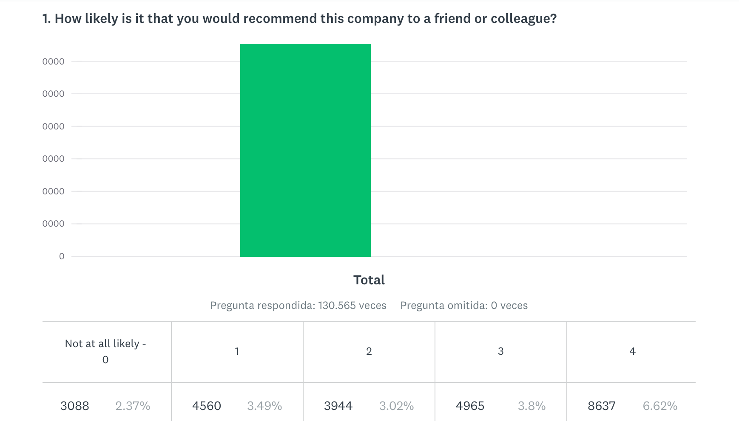Select the 'Not at all likely - 0' column header
The width and height of the screenshot is (739, 421).
coord(105,351)
